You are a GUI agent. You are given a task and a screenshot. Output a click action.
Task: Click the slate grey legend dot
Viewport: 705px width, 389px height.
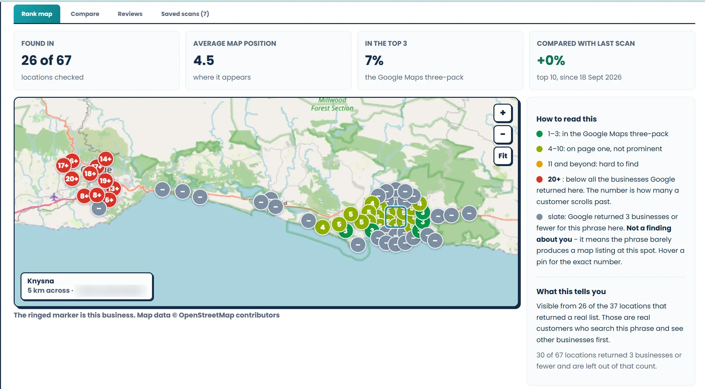[x=540, y=217]
